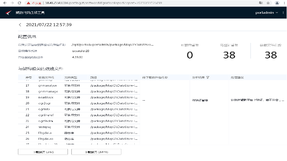
Task: Open the browser three-dot menu
Action: (x=284, y=3)
